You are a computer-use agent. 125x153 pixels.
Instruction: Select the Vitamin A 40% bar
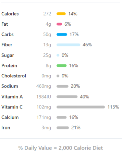(x=67, y=97)
